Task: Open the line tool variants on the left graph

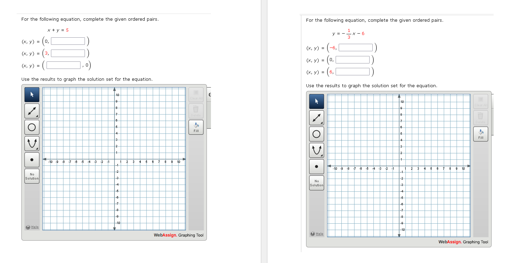Action: (36, 115)
